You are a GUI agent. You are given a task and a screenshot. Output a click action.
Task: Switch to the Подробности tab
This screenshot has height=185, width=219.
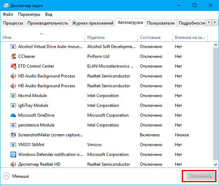tap(192, 23)
